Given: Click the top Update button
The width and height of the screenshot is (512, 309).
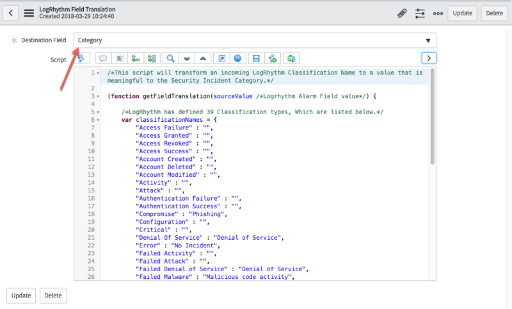Looking at the screenshot, I should (x=462, y=13).
